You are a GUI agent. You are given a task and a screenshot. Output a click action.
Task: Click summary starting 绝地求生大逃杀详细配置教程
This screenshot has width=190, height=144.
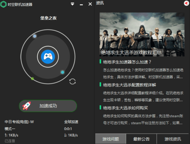(143, 96)
